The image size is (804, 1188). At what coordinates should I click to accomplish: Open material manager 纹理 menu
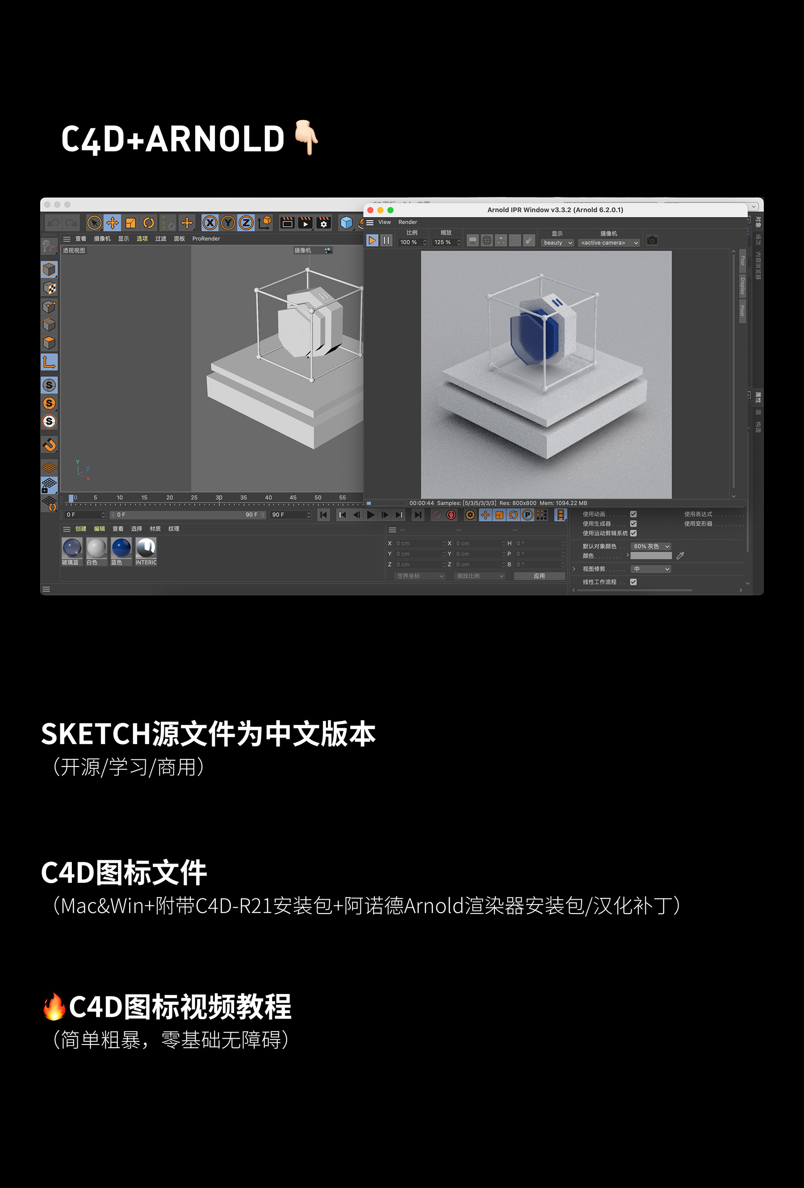click(x=174, y=529)
